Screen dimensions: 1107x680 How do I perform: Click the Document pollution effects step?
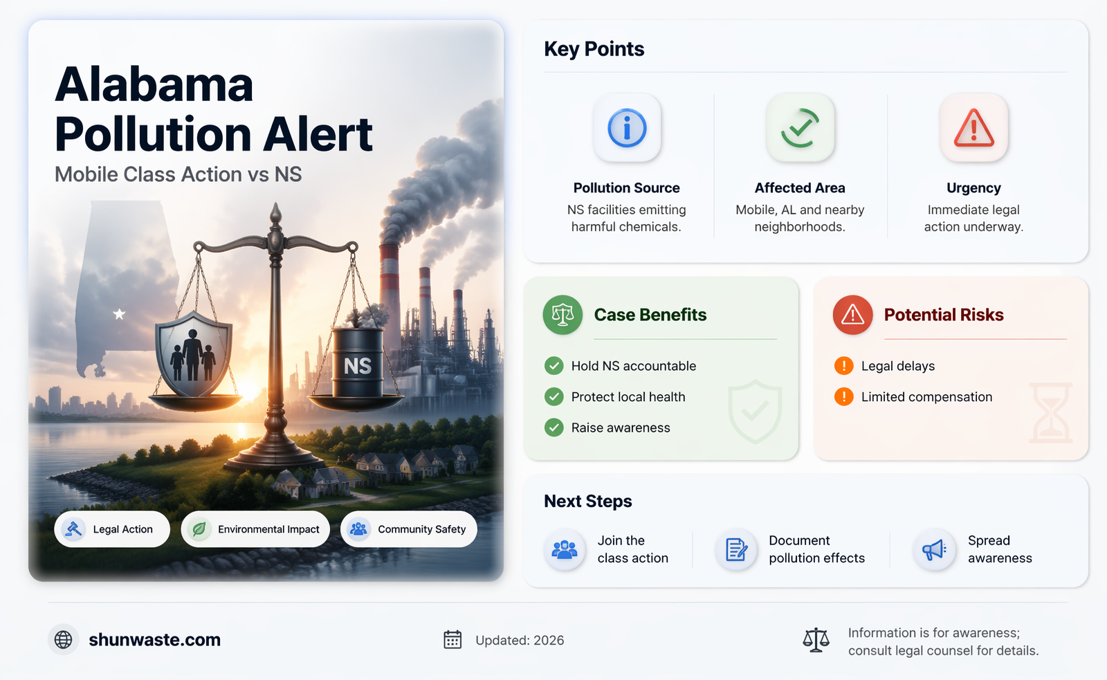tap(791, 550)
